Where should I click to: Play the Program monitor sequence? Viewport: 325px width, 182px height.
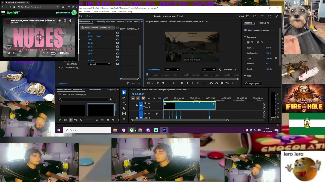tap(192, 83)
